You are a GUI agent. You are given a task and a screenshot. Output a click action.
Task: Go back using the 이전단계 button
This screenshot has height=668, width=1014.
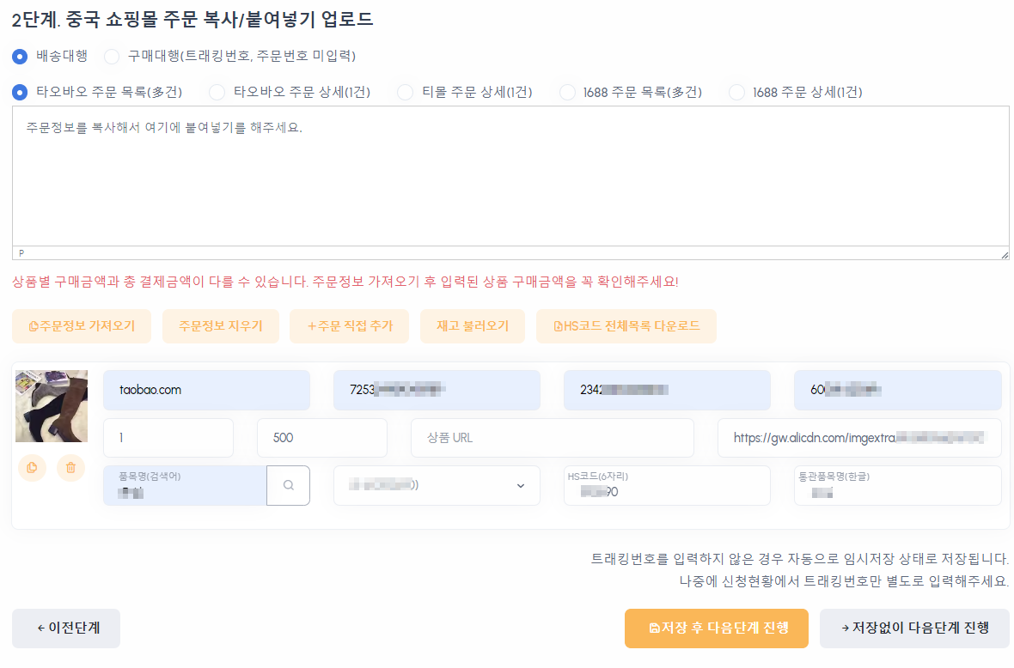65,629
